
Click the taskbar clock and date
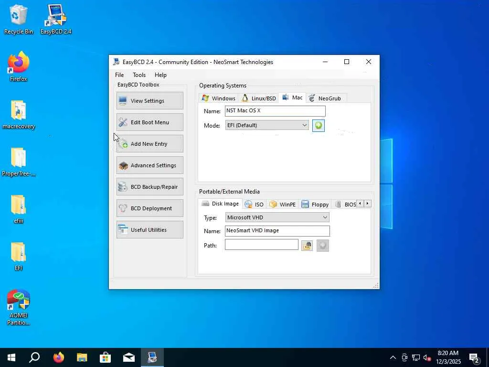448,357
